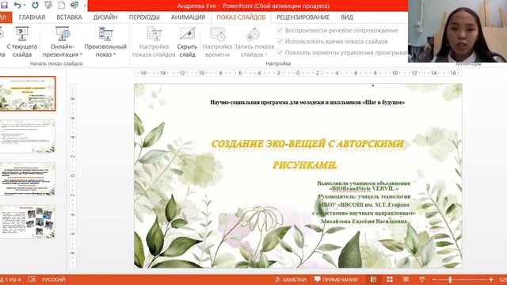
Task: Open Произвольный показ dropdown
Action: pyautogui.click(x=105, y=42)
